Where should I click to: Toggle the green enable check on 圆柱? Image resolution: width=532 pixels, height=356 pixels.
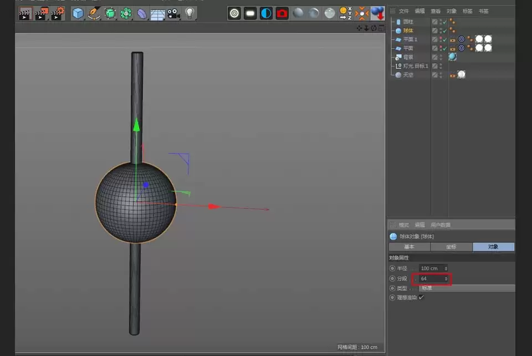point(443,22)
